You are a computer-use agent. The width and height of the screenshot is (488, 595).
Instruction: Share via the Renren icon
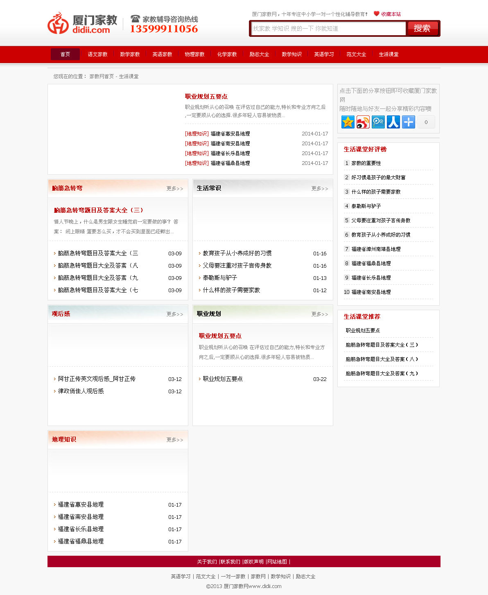pos(393,122)
